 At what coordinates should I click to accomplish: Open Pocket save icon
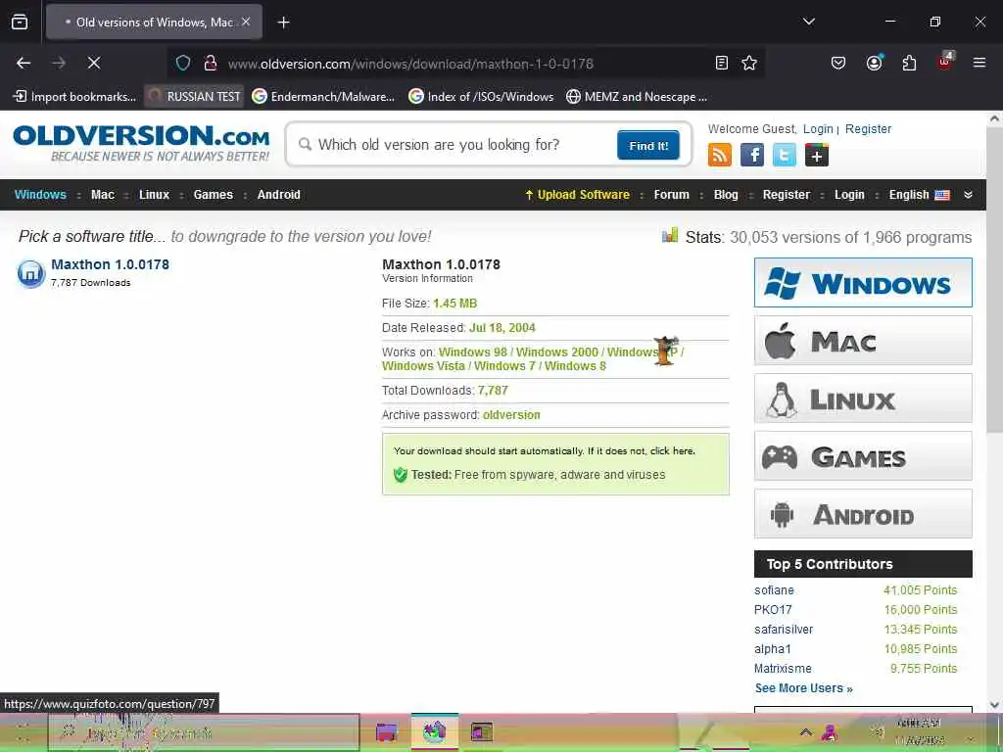(x=838, y=63)
